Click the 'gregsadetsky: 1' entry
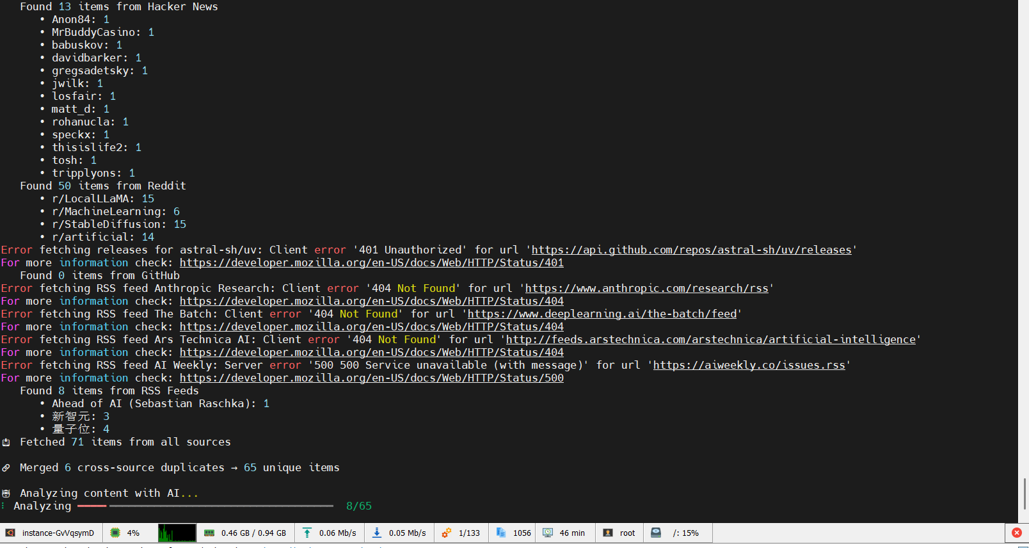 pyautogui.click(x=100, y=70)
